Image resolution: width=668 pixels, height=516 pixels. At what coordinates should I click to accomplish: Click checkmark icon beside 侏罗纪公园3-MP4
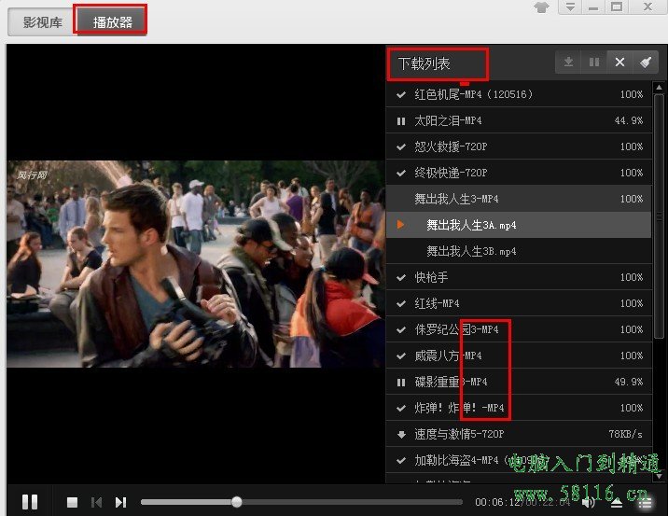(401, 329)
